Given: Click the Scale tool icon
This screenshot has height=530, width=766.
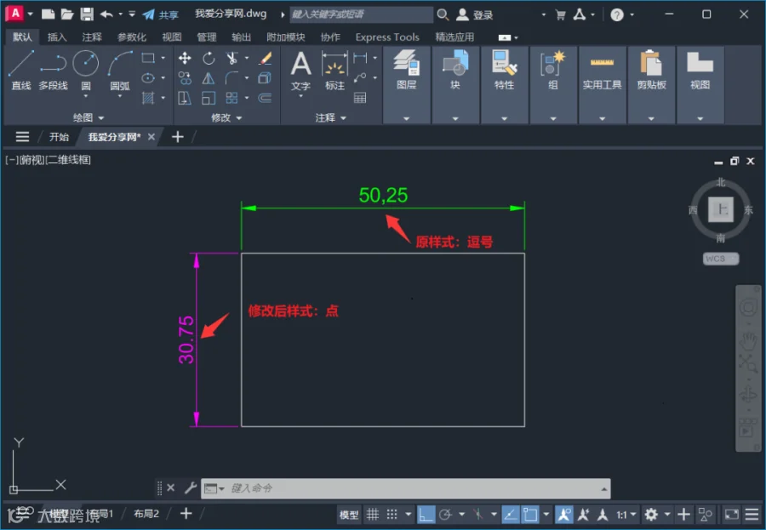Looking at the screenshot, I should tap(209, 98).
